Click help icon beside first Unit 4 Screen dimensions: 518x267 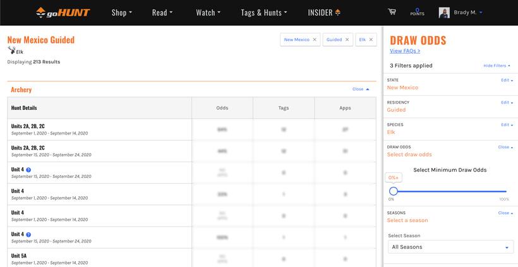(x=28, y=170)
